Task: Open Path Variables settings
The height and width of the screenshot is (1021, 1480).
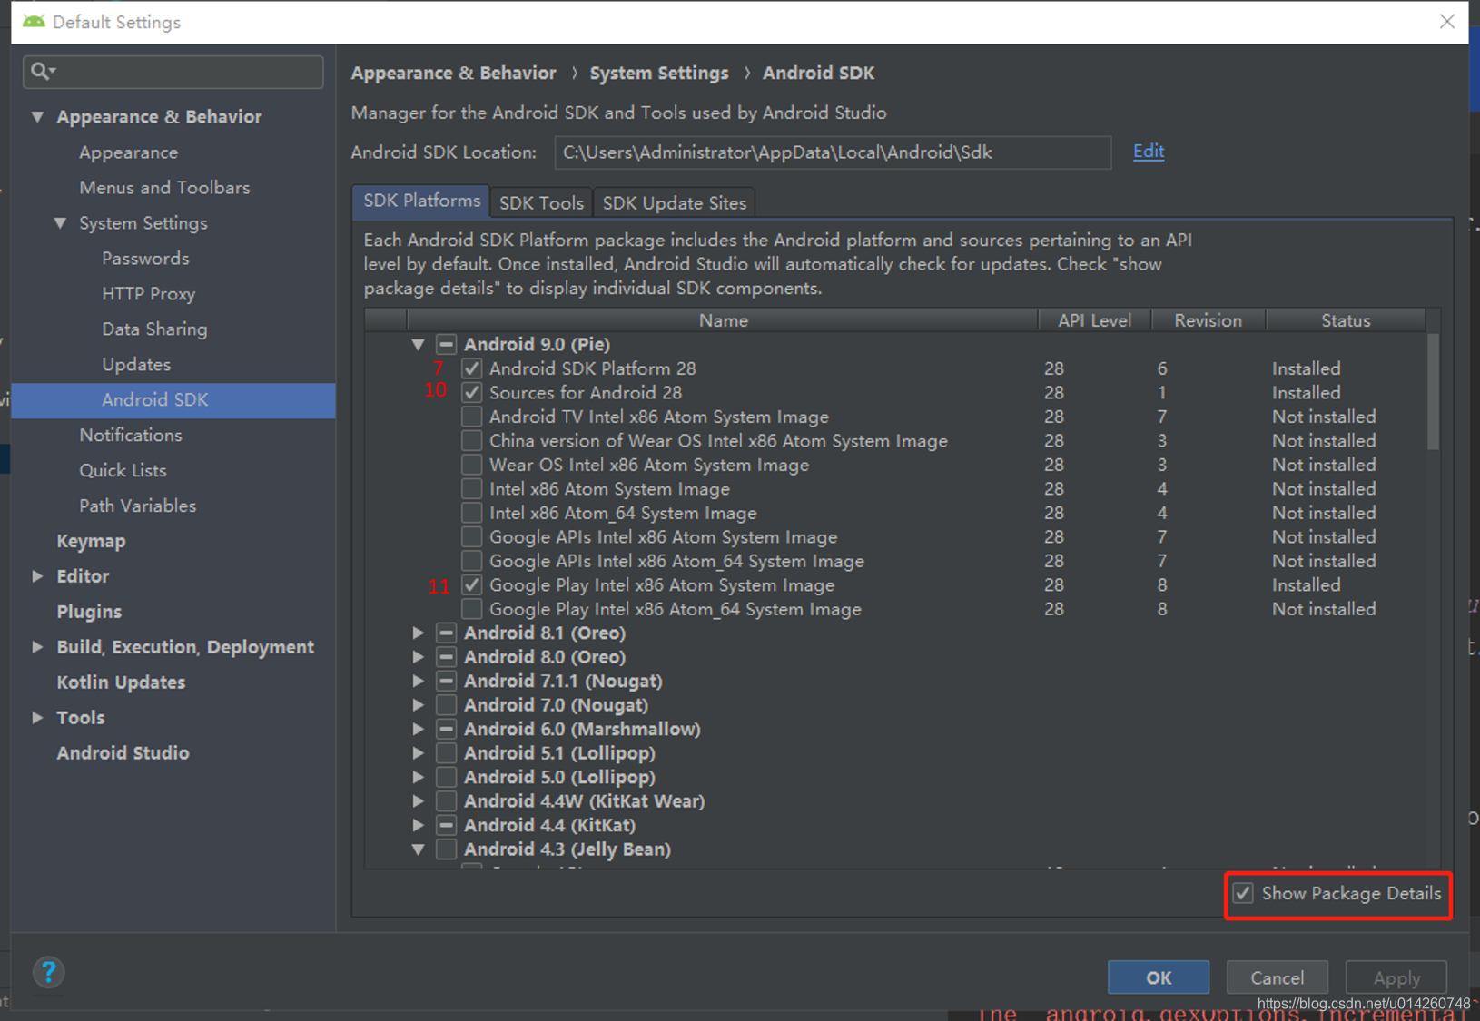Action: pyautogui.click(x=137, y=506)
